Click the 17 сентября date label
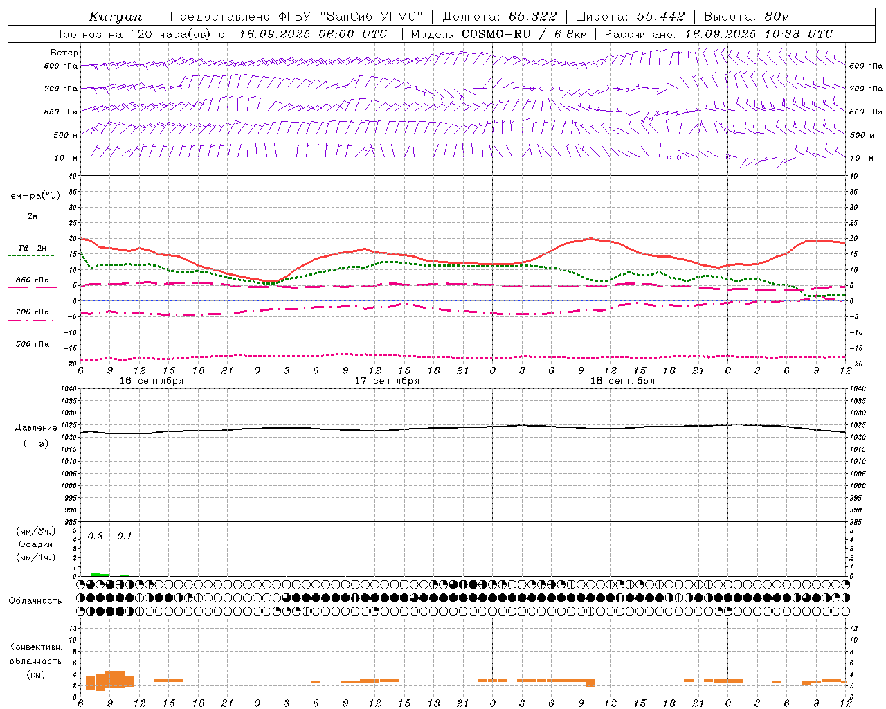The width and height of the screenshot is (886, 709). (387, 381)
